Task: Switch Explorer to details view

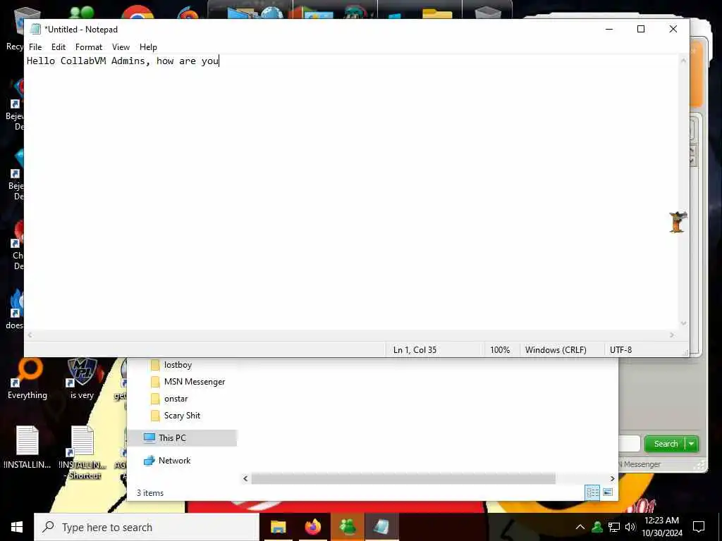Action: (592, 492)
